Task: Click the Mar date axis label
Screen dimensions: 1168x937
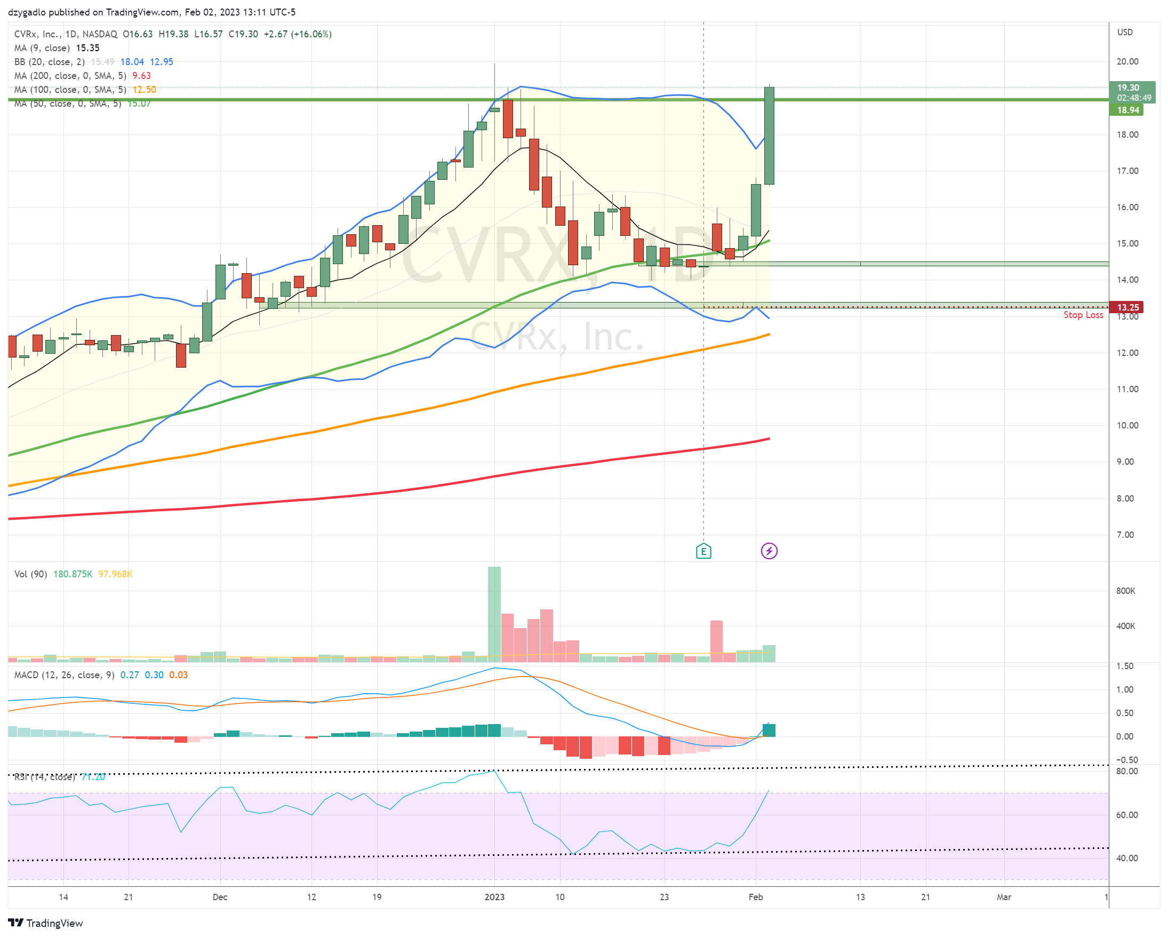Action: 1004,897
